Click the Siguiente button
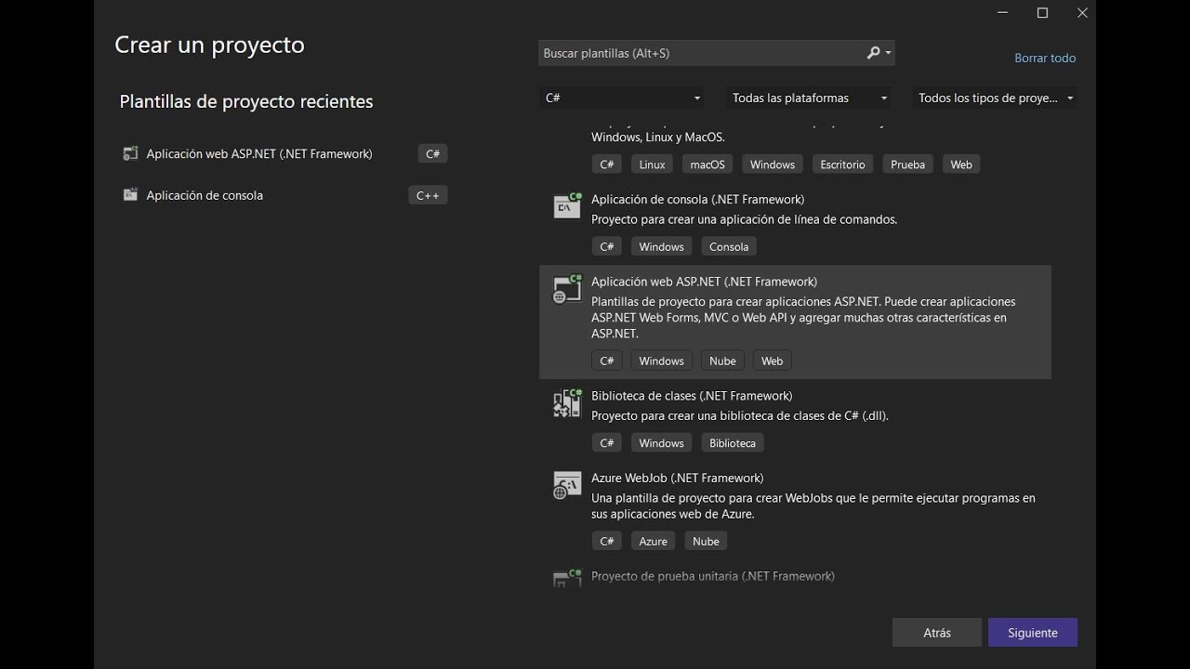The image size is (1190, 669). 1033,633
